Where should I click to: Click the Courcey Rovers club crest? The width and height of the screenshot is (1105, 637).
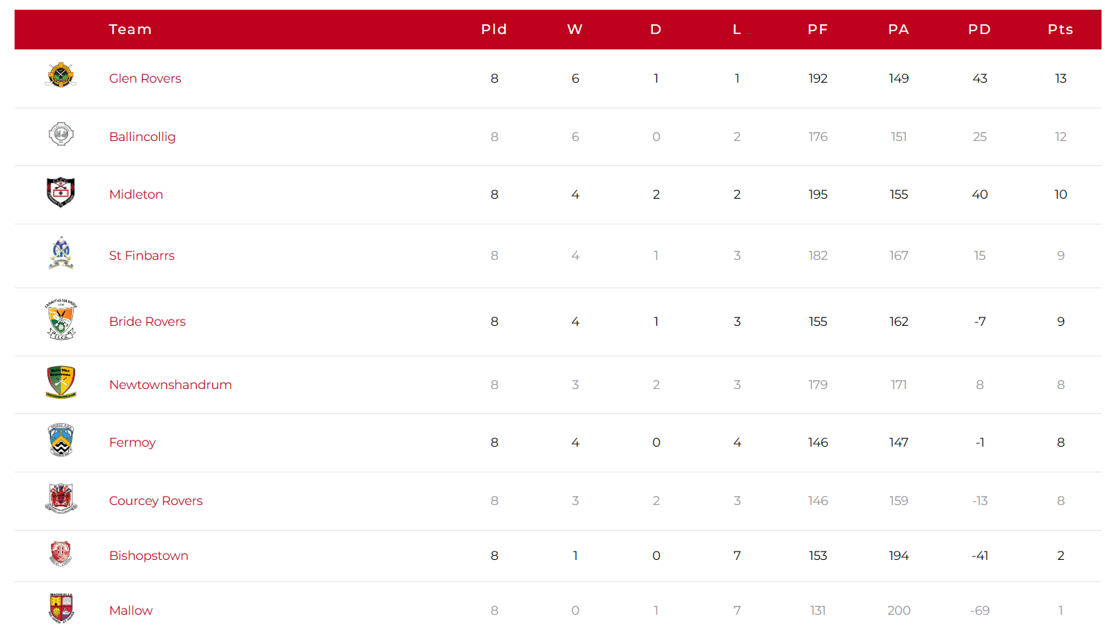(x=61, y=498)
